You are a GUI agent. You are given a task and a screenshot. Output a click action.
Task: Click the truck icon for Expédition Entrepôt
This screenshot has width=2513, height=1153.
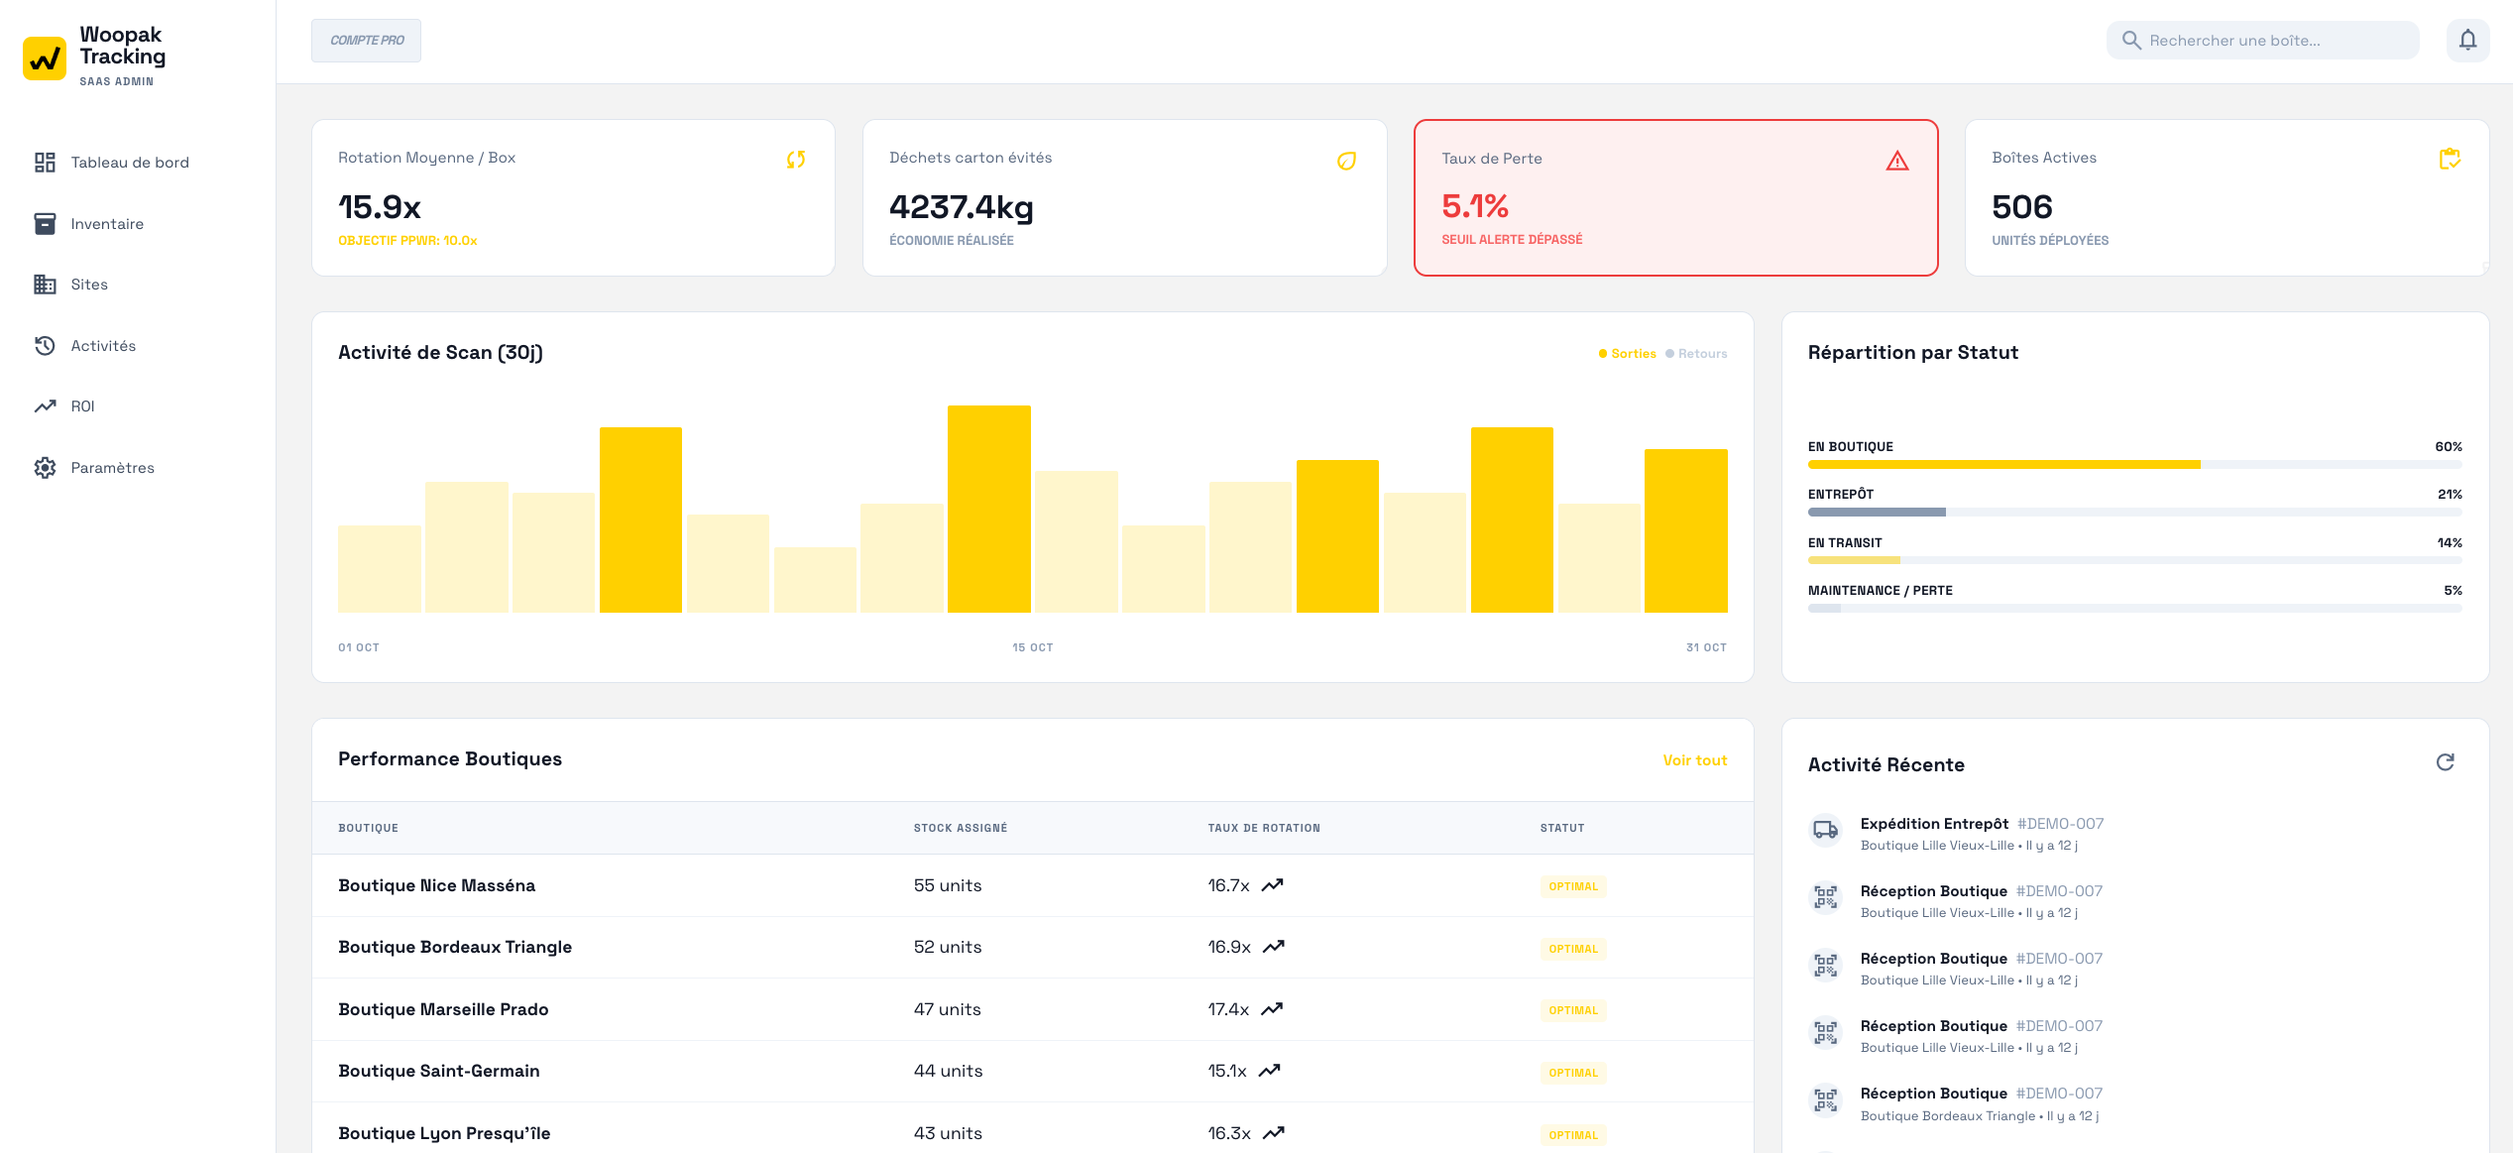point(1825,831)
